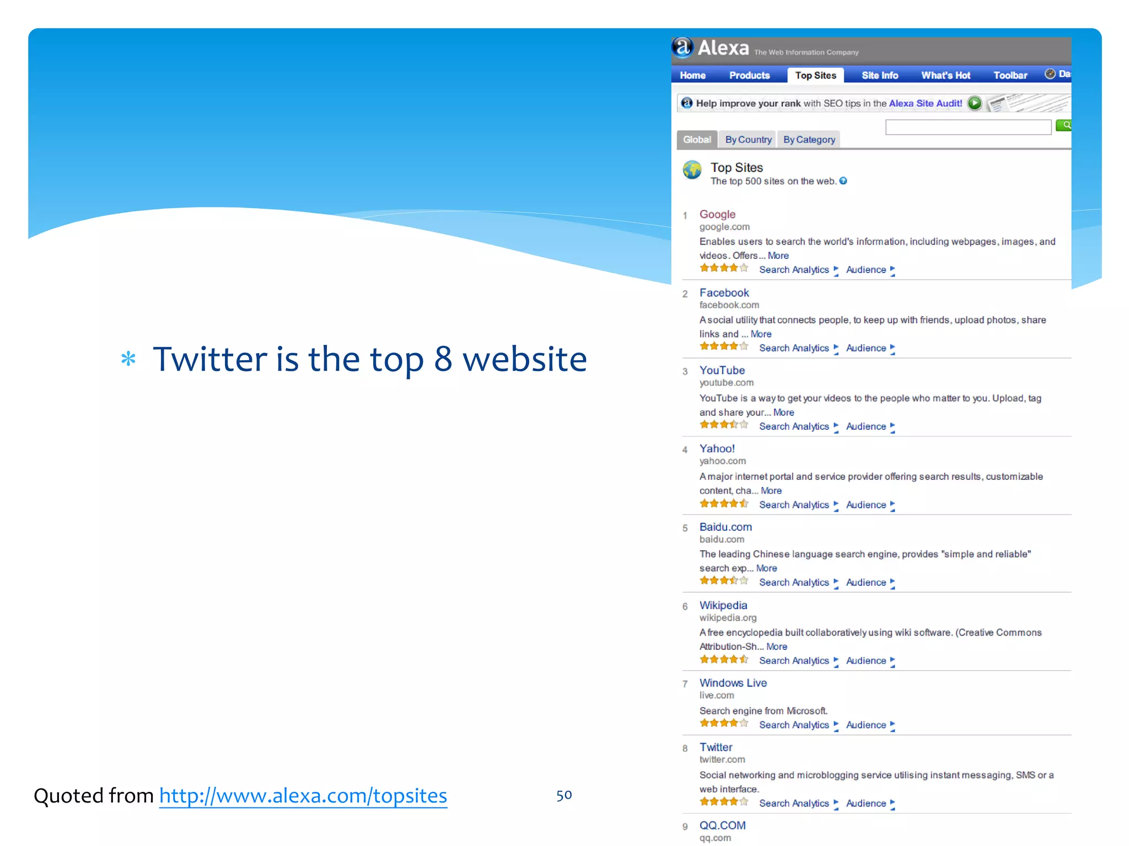
Task: Open the Yahoo! site title link
Action: (717, 449)
